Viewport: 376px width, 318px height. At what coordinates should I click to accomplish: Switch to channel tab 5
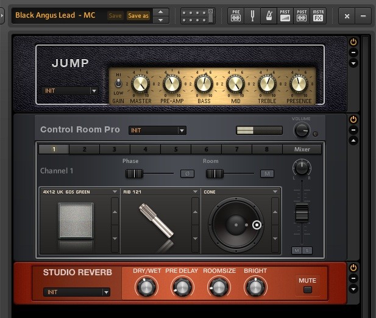coord(176,150)
